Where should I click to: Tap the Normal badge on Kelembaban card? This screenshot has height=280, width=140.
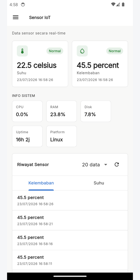115,51
